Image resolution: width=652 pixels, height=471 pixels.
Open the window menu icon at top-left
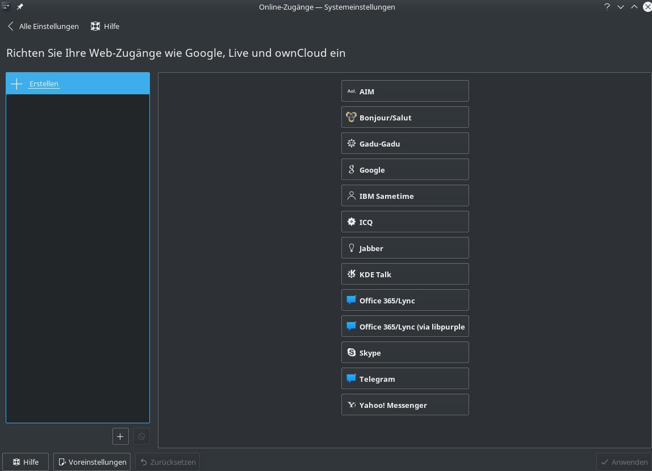pos(6,6)
